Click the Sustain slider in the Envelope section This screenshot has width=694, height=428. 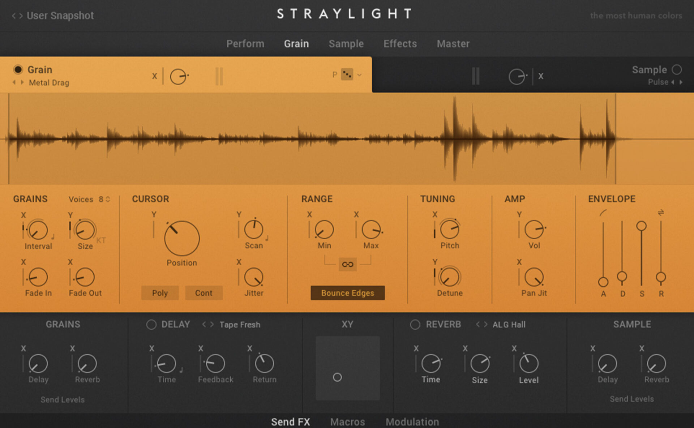coord(642,226)
